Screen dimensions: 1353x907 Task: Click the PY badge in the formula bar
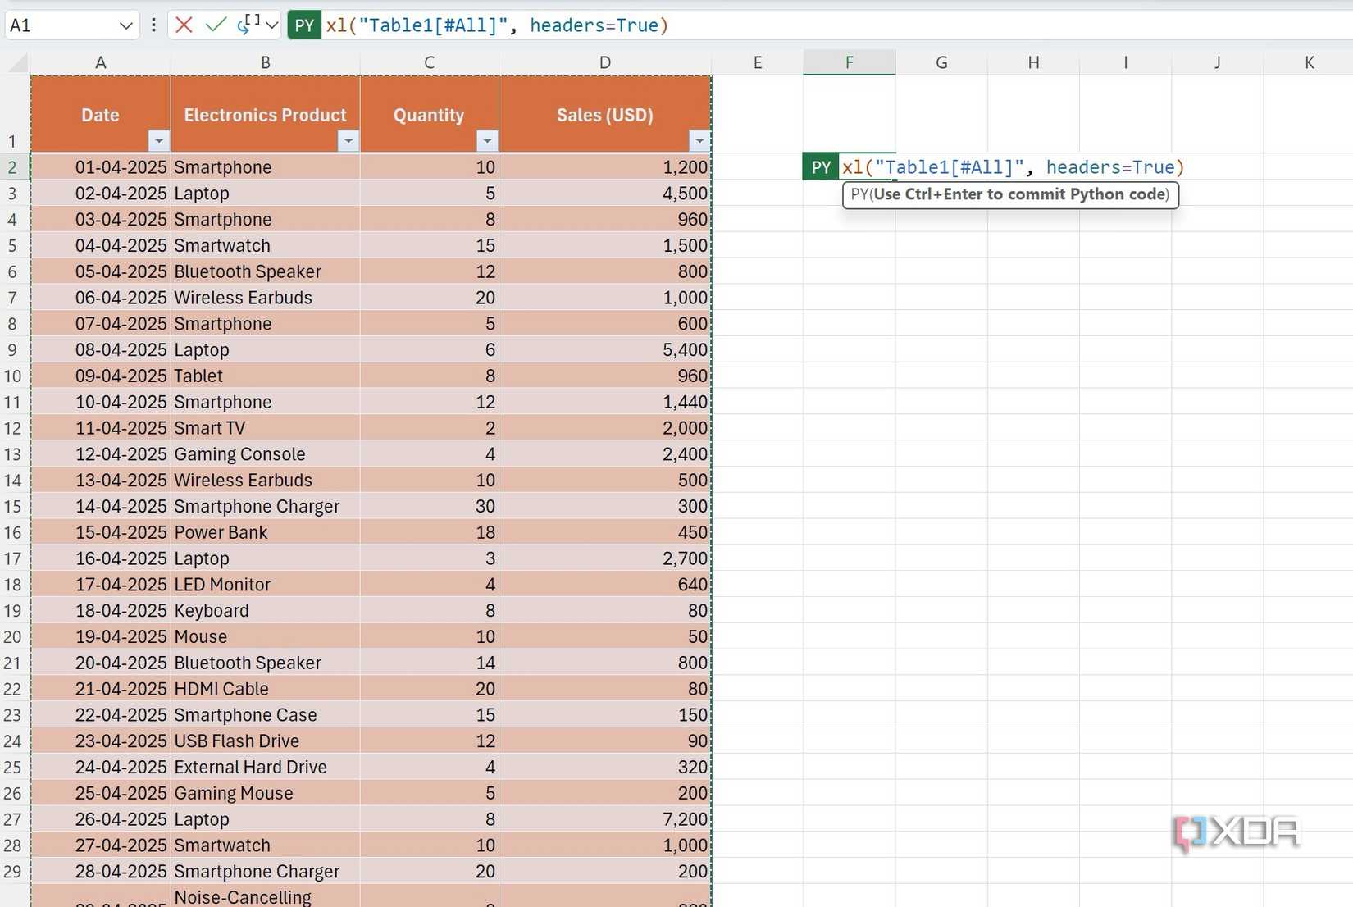tap(303, 25)
